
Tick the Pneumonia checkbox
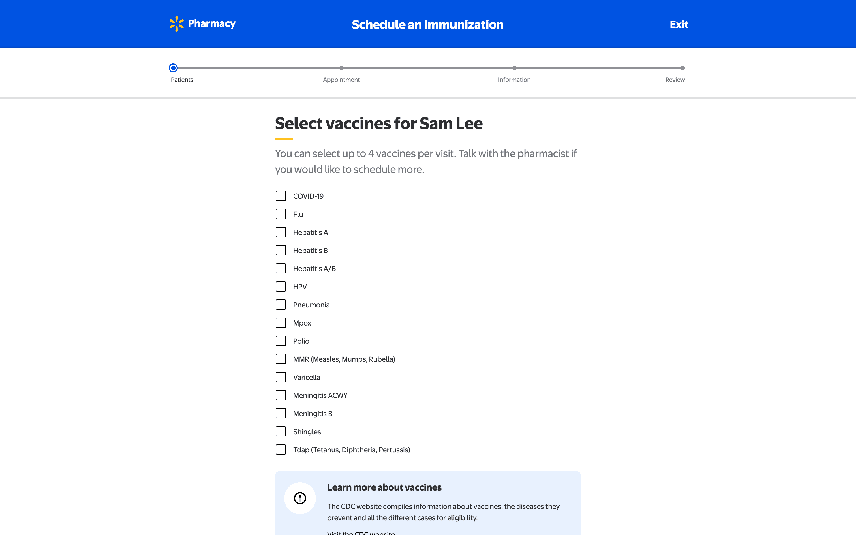pyautogui.click(x=281, y=305)
